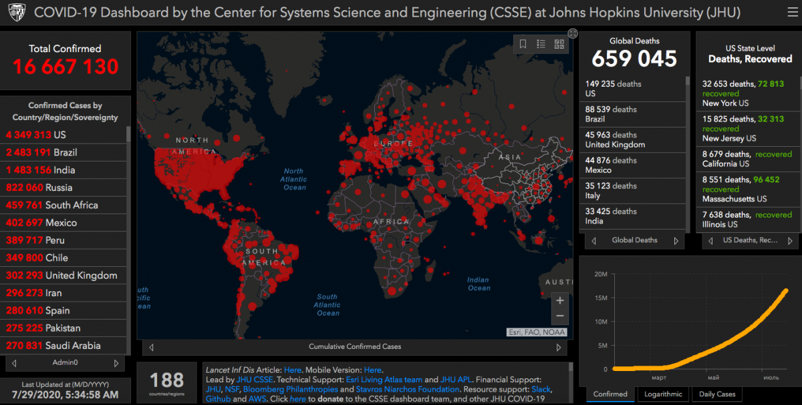
Task: Switch chart to Confirmed tab
Action: tap(610, 394)
